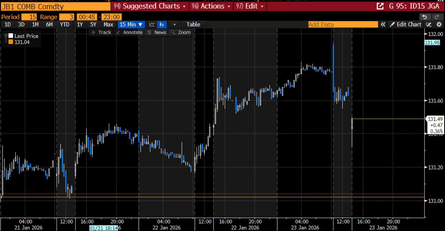
Task: Select the candlestick chart type icon
Action: tap(162, 25)
